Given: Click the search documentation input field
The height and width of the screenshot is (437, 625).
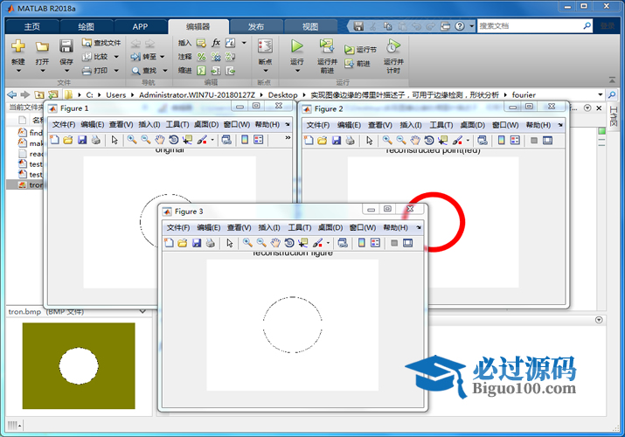Looking at the screenshot, I should click(530, 26).
